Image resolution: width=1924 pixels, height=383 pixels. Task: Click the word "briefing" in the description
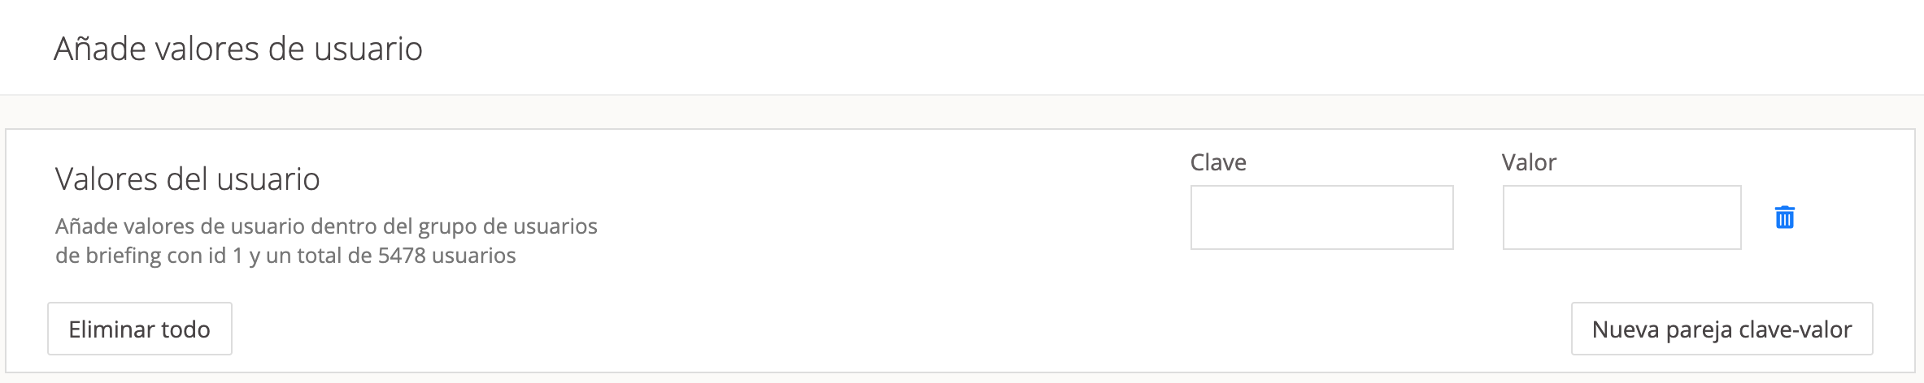124,256
